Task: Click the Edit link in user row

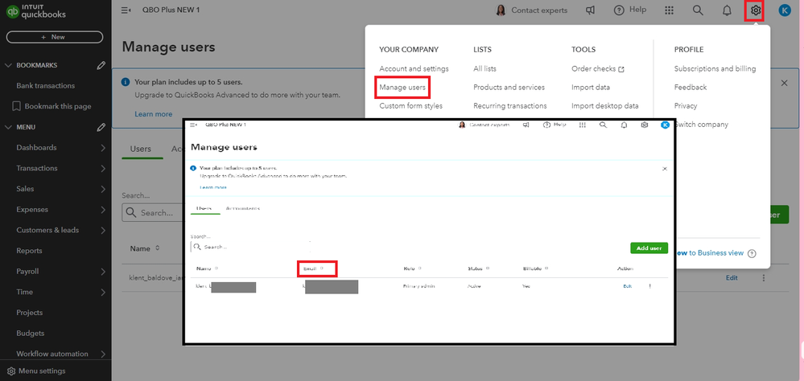Action: coord(732,278)
